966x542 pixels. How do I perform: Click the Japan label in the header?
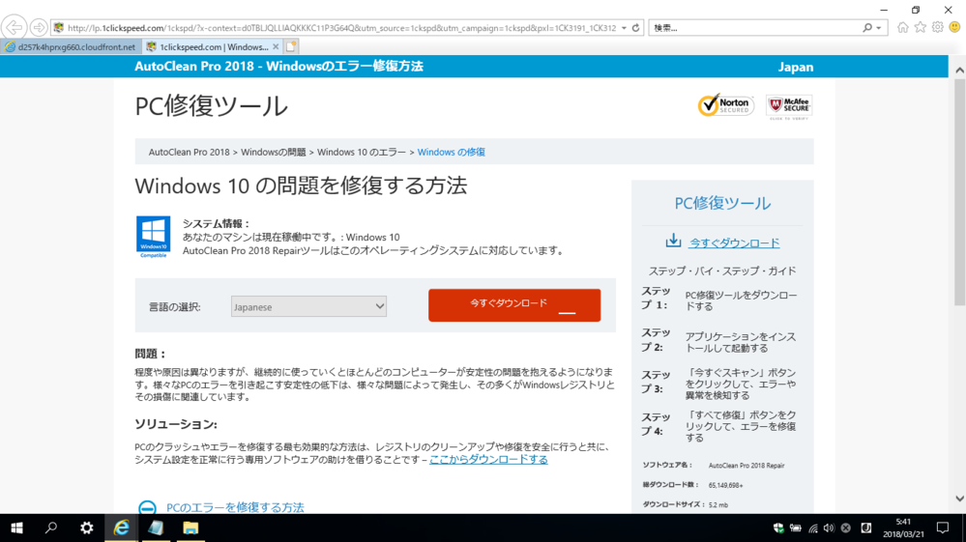tap(796, 67)
